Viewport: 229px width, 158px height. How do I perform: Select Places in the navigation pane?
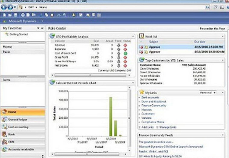click(6, 52)
